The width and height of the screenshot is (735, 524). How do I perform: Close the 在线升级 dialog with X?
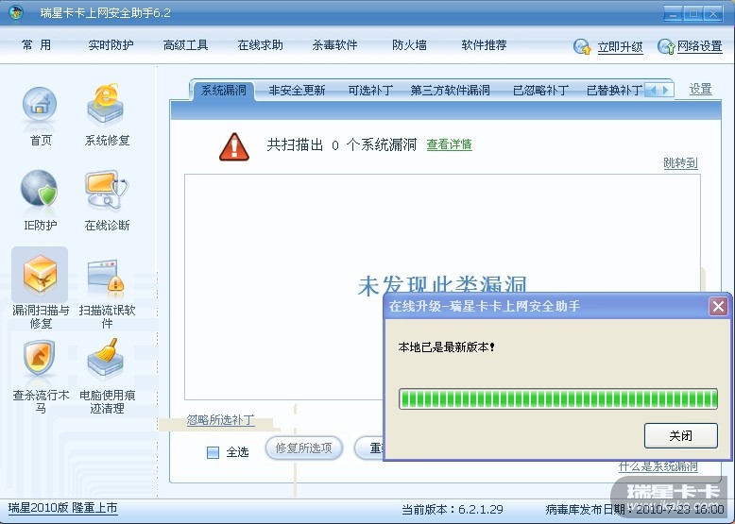[x=718, y=307]
